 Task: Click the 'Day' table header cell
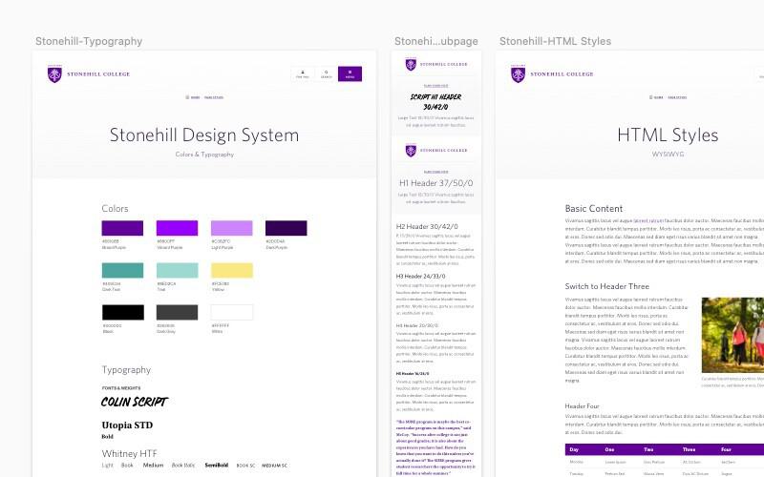574,449
